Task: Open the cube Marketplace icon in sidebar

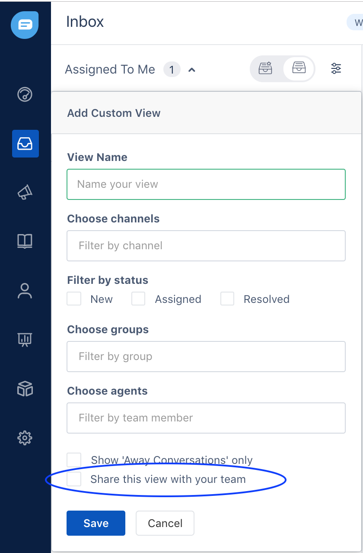Action: (x=25, y=389)
